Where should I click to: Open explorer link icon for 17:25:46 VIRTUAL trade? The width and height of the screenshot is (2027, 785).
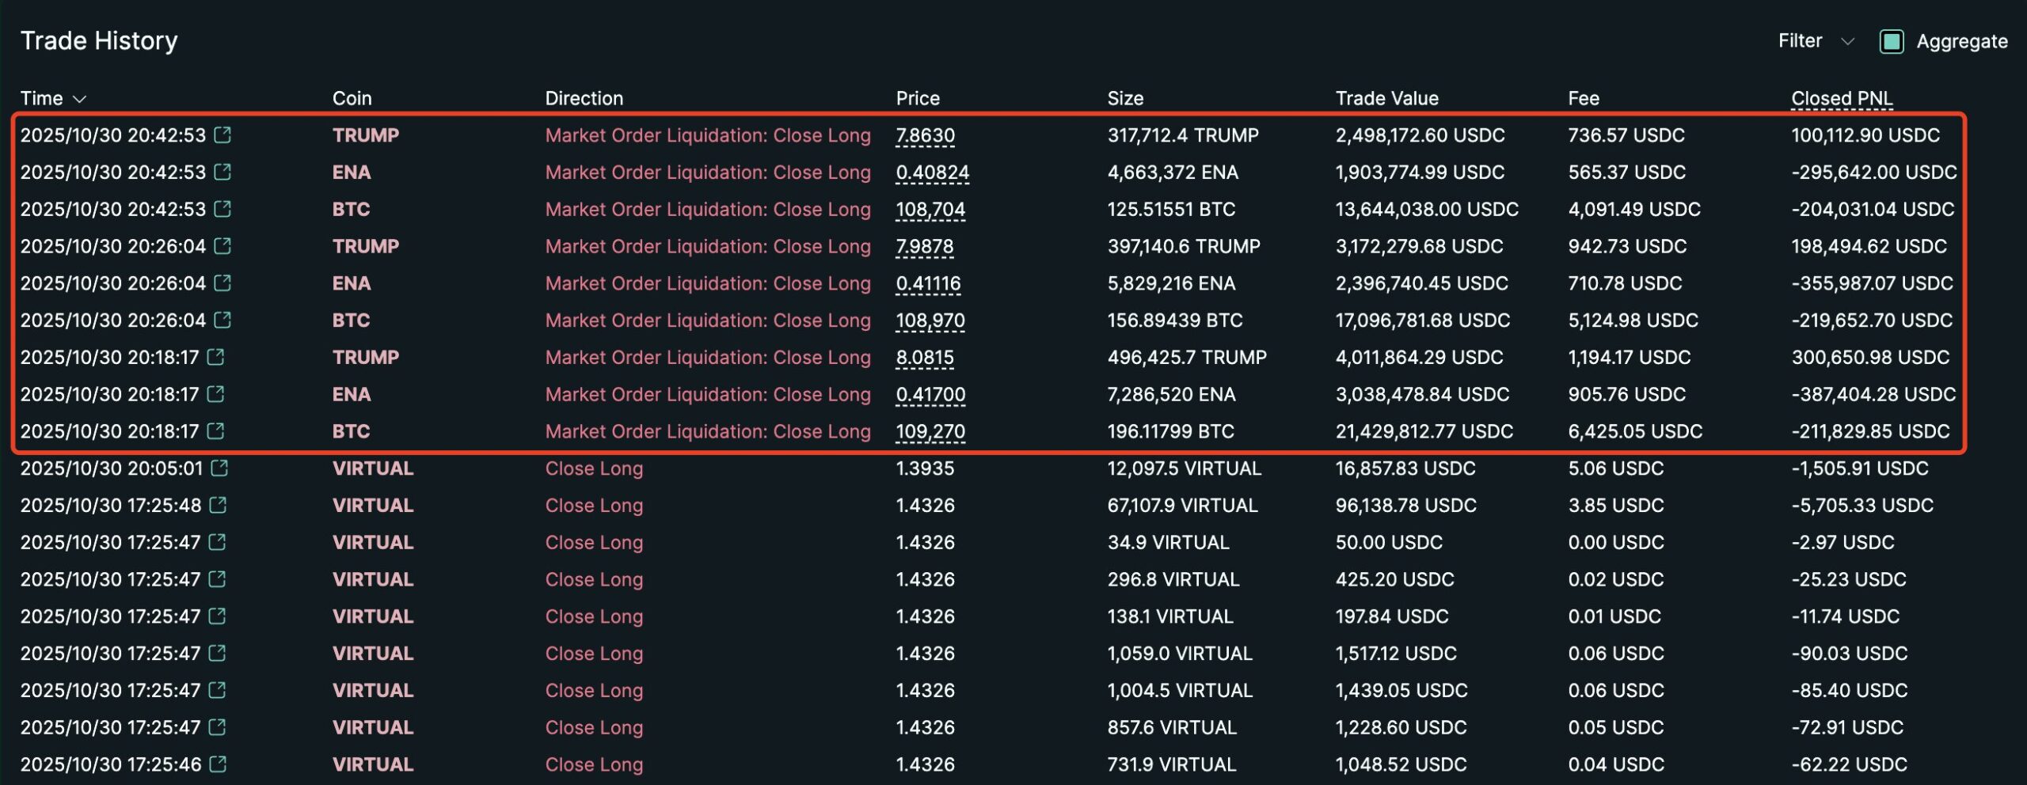point(218,764)
